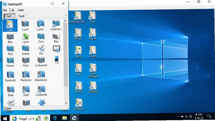The width and height of the screenshot is (215, 121).
Task: Click the 'Drave' icon
Action: 26,50
